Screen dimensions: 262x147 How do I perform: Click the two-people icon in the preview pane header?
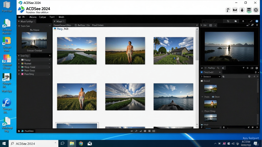click(x=211, y=25)
